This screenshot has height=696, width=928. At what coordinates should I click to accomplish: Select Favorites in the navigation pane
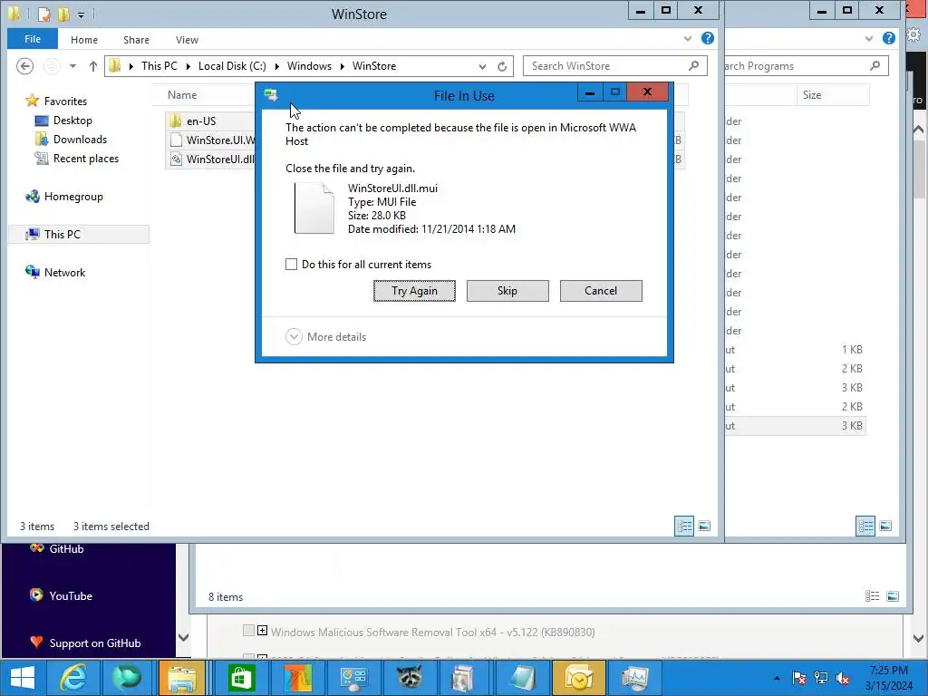65,101
